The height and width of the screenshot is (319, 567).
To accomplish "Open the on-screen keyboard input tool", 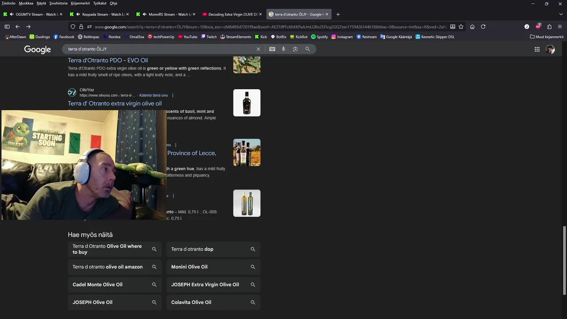I will pos(272,49).
